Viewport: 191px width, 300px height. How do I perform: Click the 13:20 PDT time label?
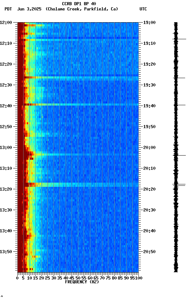point(6,190)
